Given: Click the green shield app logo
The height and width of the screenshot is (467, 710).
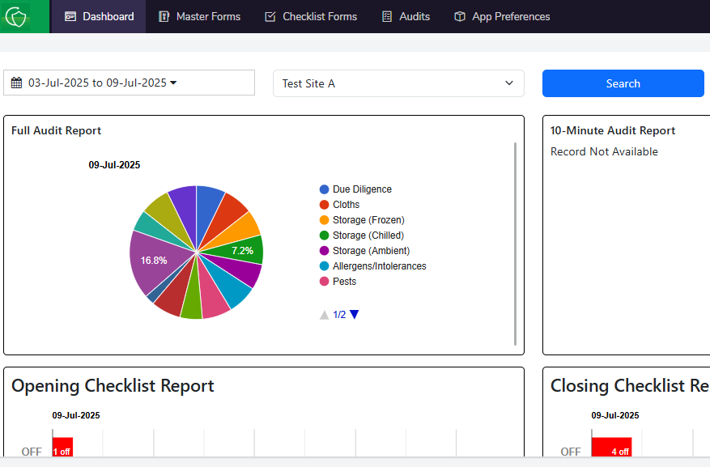Looking at the screenshot, I should (x=16, y=16).
